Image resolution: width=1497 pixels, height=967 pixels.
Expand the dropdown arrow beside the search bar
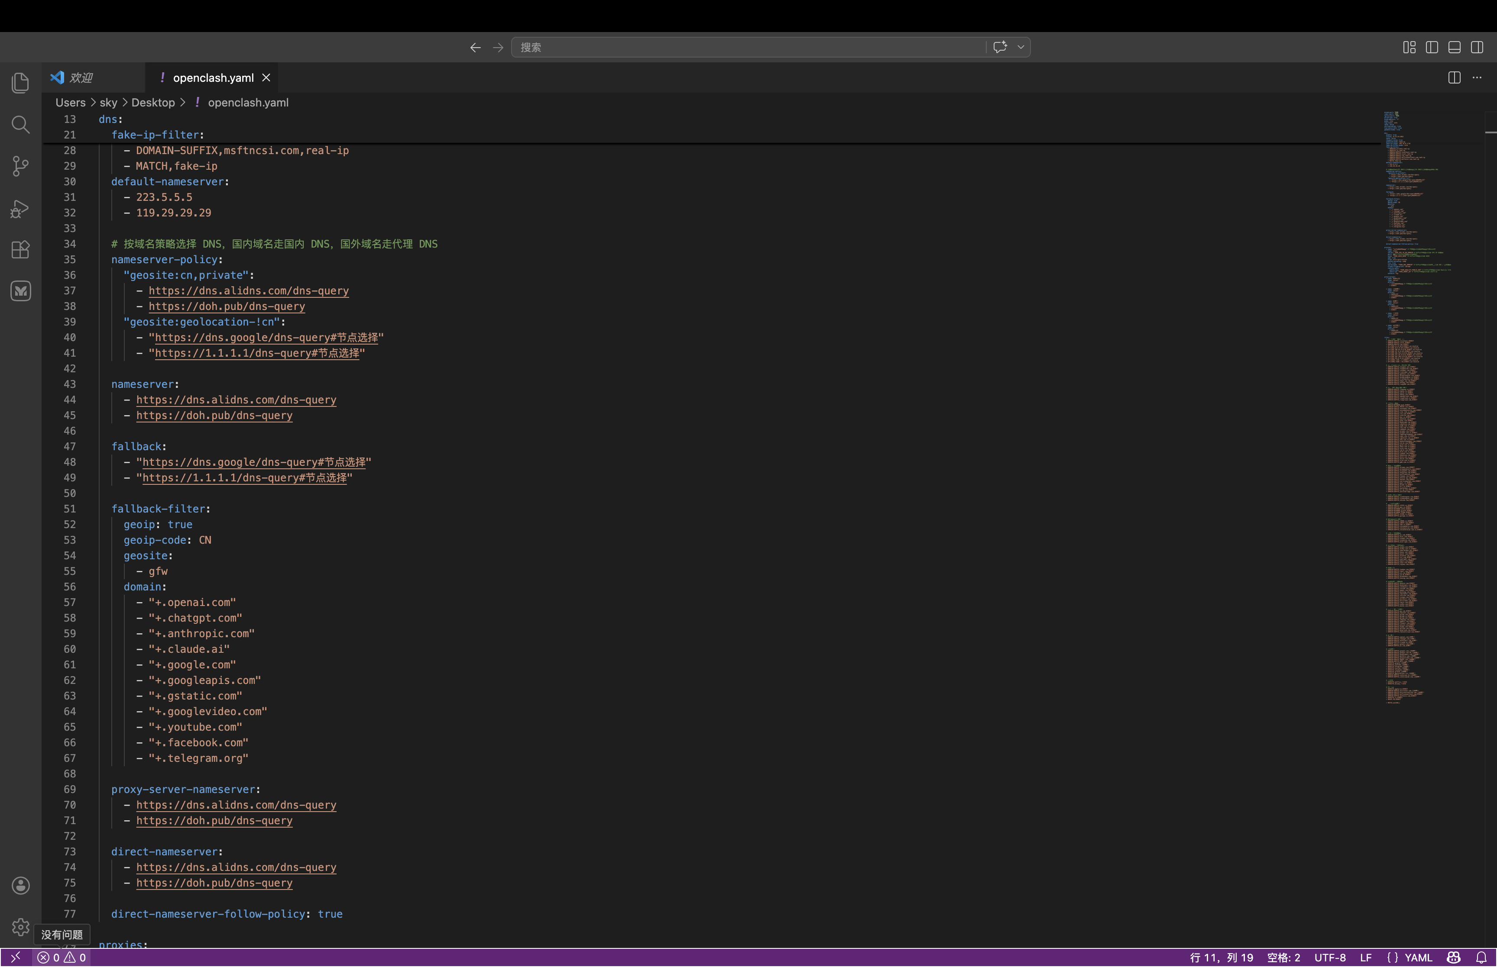(x=1020, y=46)
